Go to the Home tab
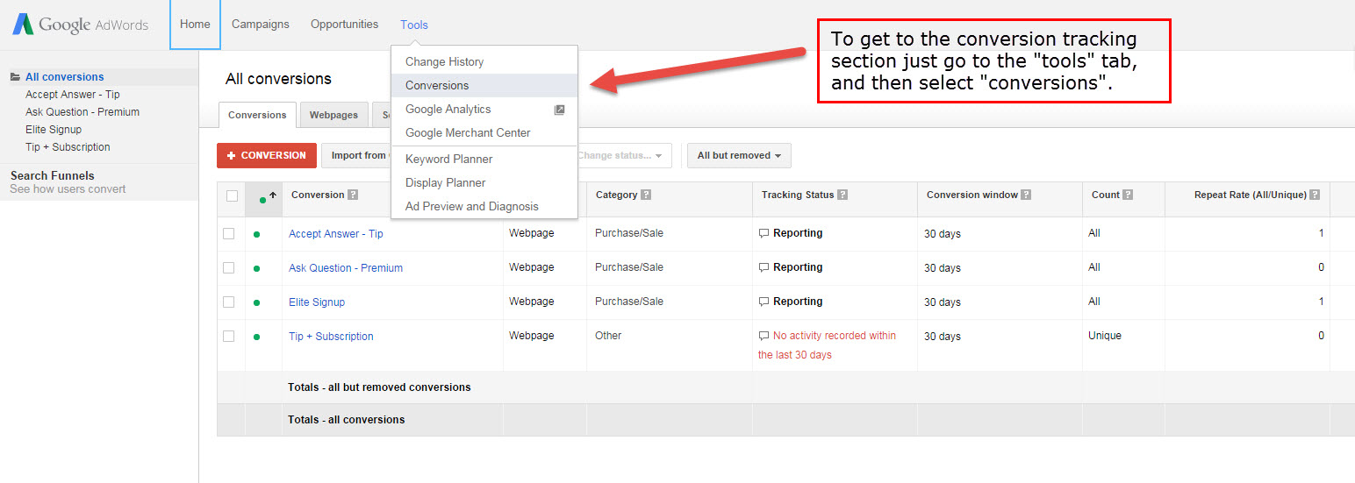Image resolution: width=1355 pixels, height=483 pixels. pos(195,25)
